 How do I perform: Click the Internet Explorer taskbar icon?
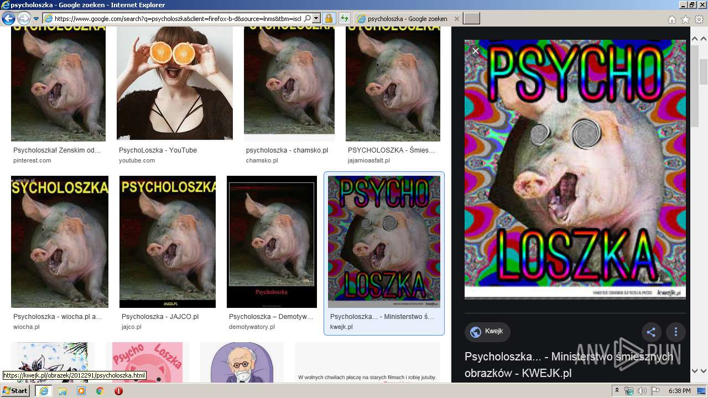[43, 391]
